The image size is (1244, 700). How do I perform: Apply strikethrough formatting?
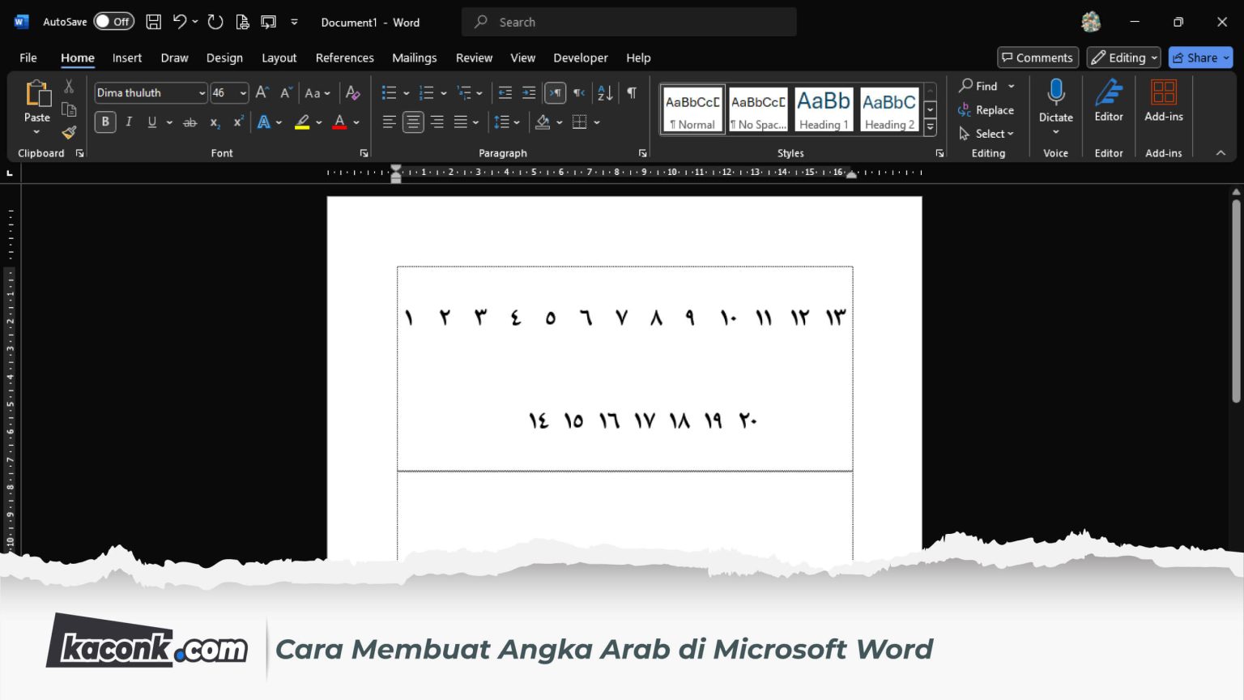coord(190,122)
